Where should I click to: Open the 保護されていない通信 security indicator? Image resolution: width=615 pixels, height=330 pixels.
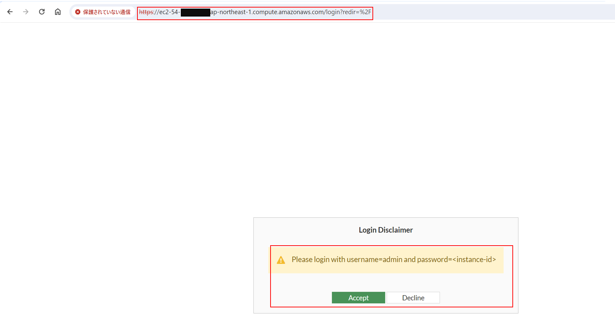103,12
